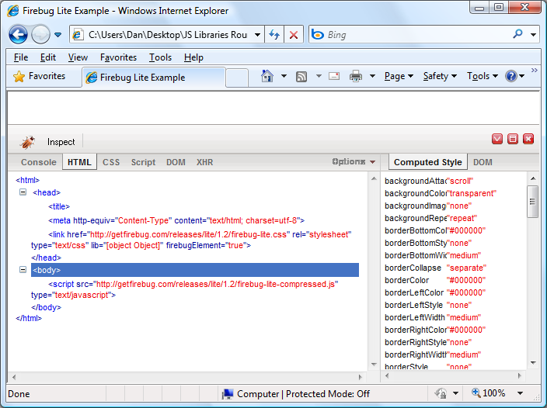This screenshot has width=547, height=408.
Task: Switch to the left-panel DOM tab
Action: [x=176, y=162]
